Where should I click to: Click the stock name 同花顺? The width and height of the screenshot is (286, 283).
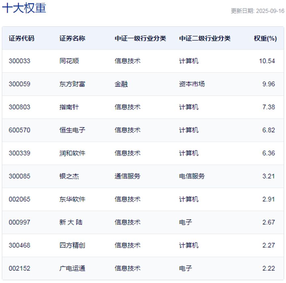click(x=69, y=61)
